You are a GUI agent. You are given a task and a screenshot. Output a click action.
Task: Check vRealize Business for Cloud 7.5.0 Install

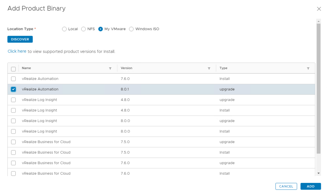click(13, 153)
